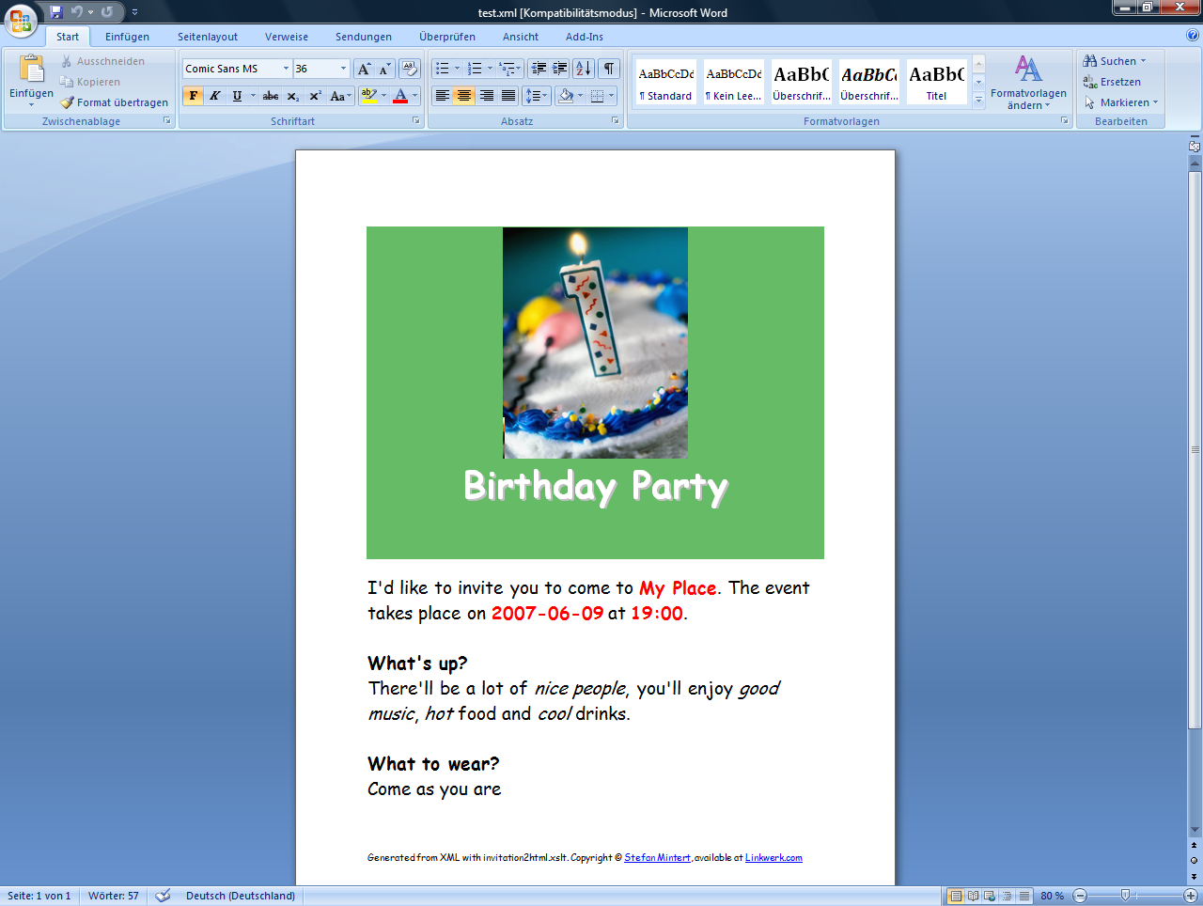Click the Markieren button
Image resolution: width=1203 pixels, height=906 pixels.
pos(1121,102)
